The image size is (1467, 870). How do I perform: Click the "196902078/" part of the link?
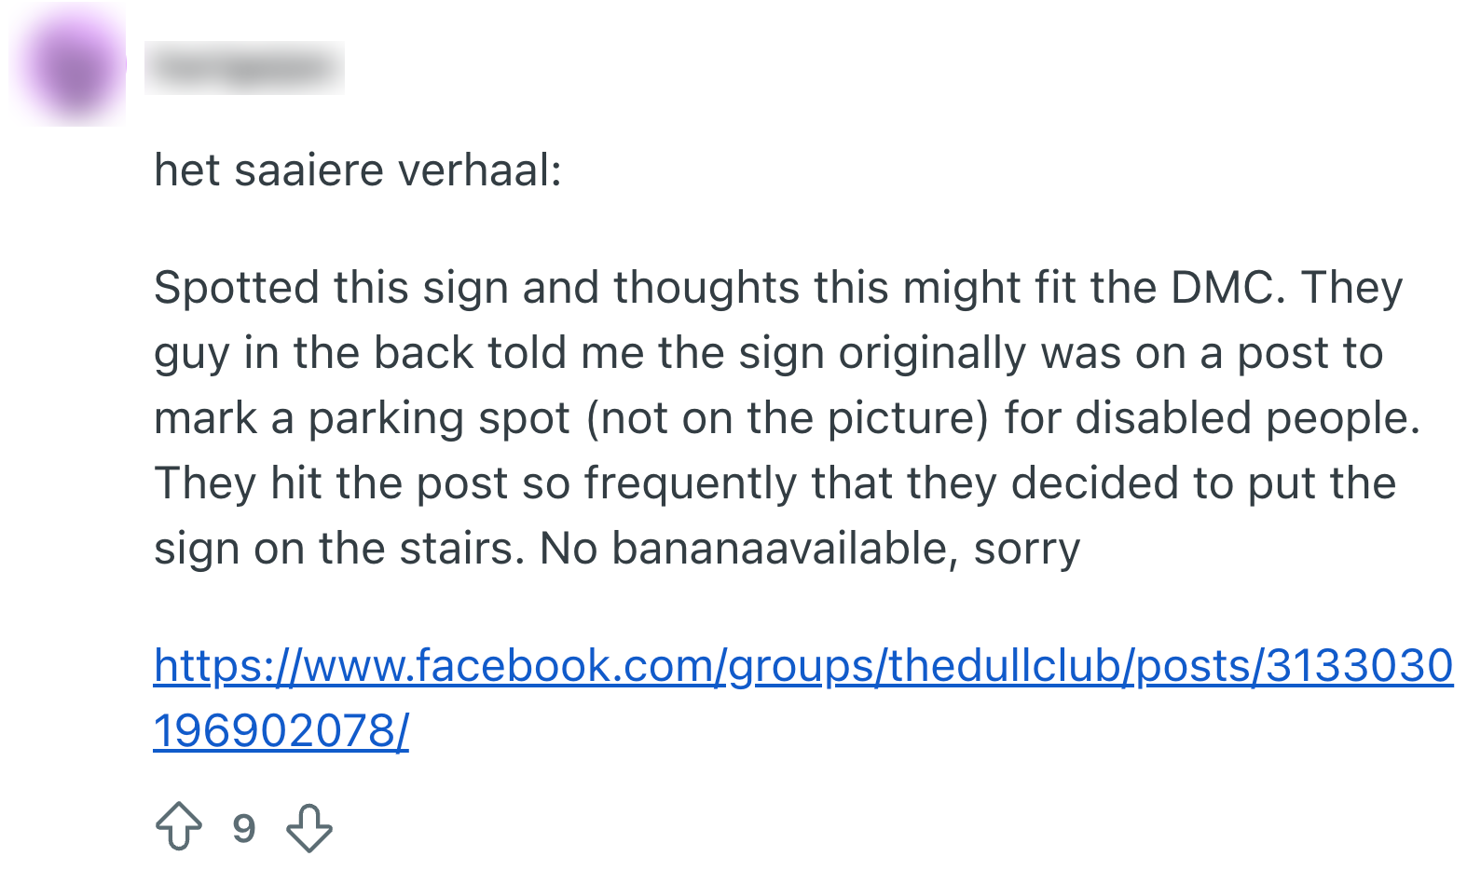[x=281, y=731]
